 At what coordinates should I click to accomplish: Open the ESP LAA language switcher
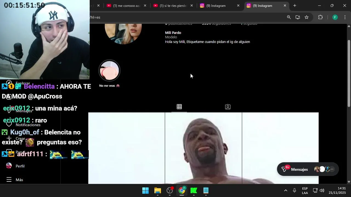point(305,190)
